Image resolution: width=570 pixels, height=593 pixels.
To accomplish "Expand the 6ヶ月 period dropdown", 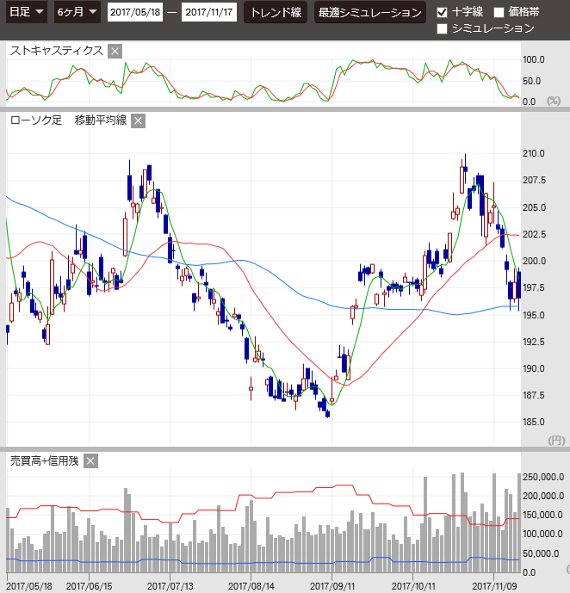I will click(x=76, y=13).
